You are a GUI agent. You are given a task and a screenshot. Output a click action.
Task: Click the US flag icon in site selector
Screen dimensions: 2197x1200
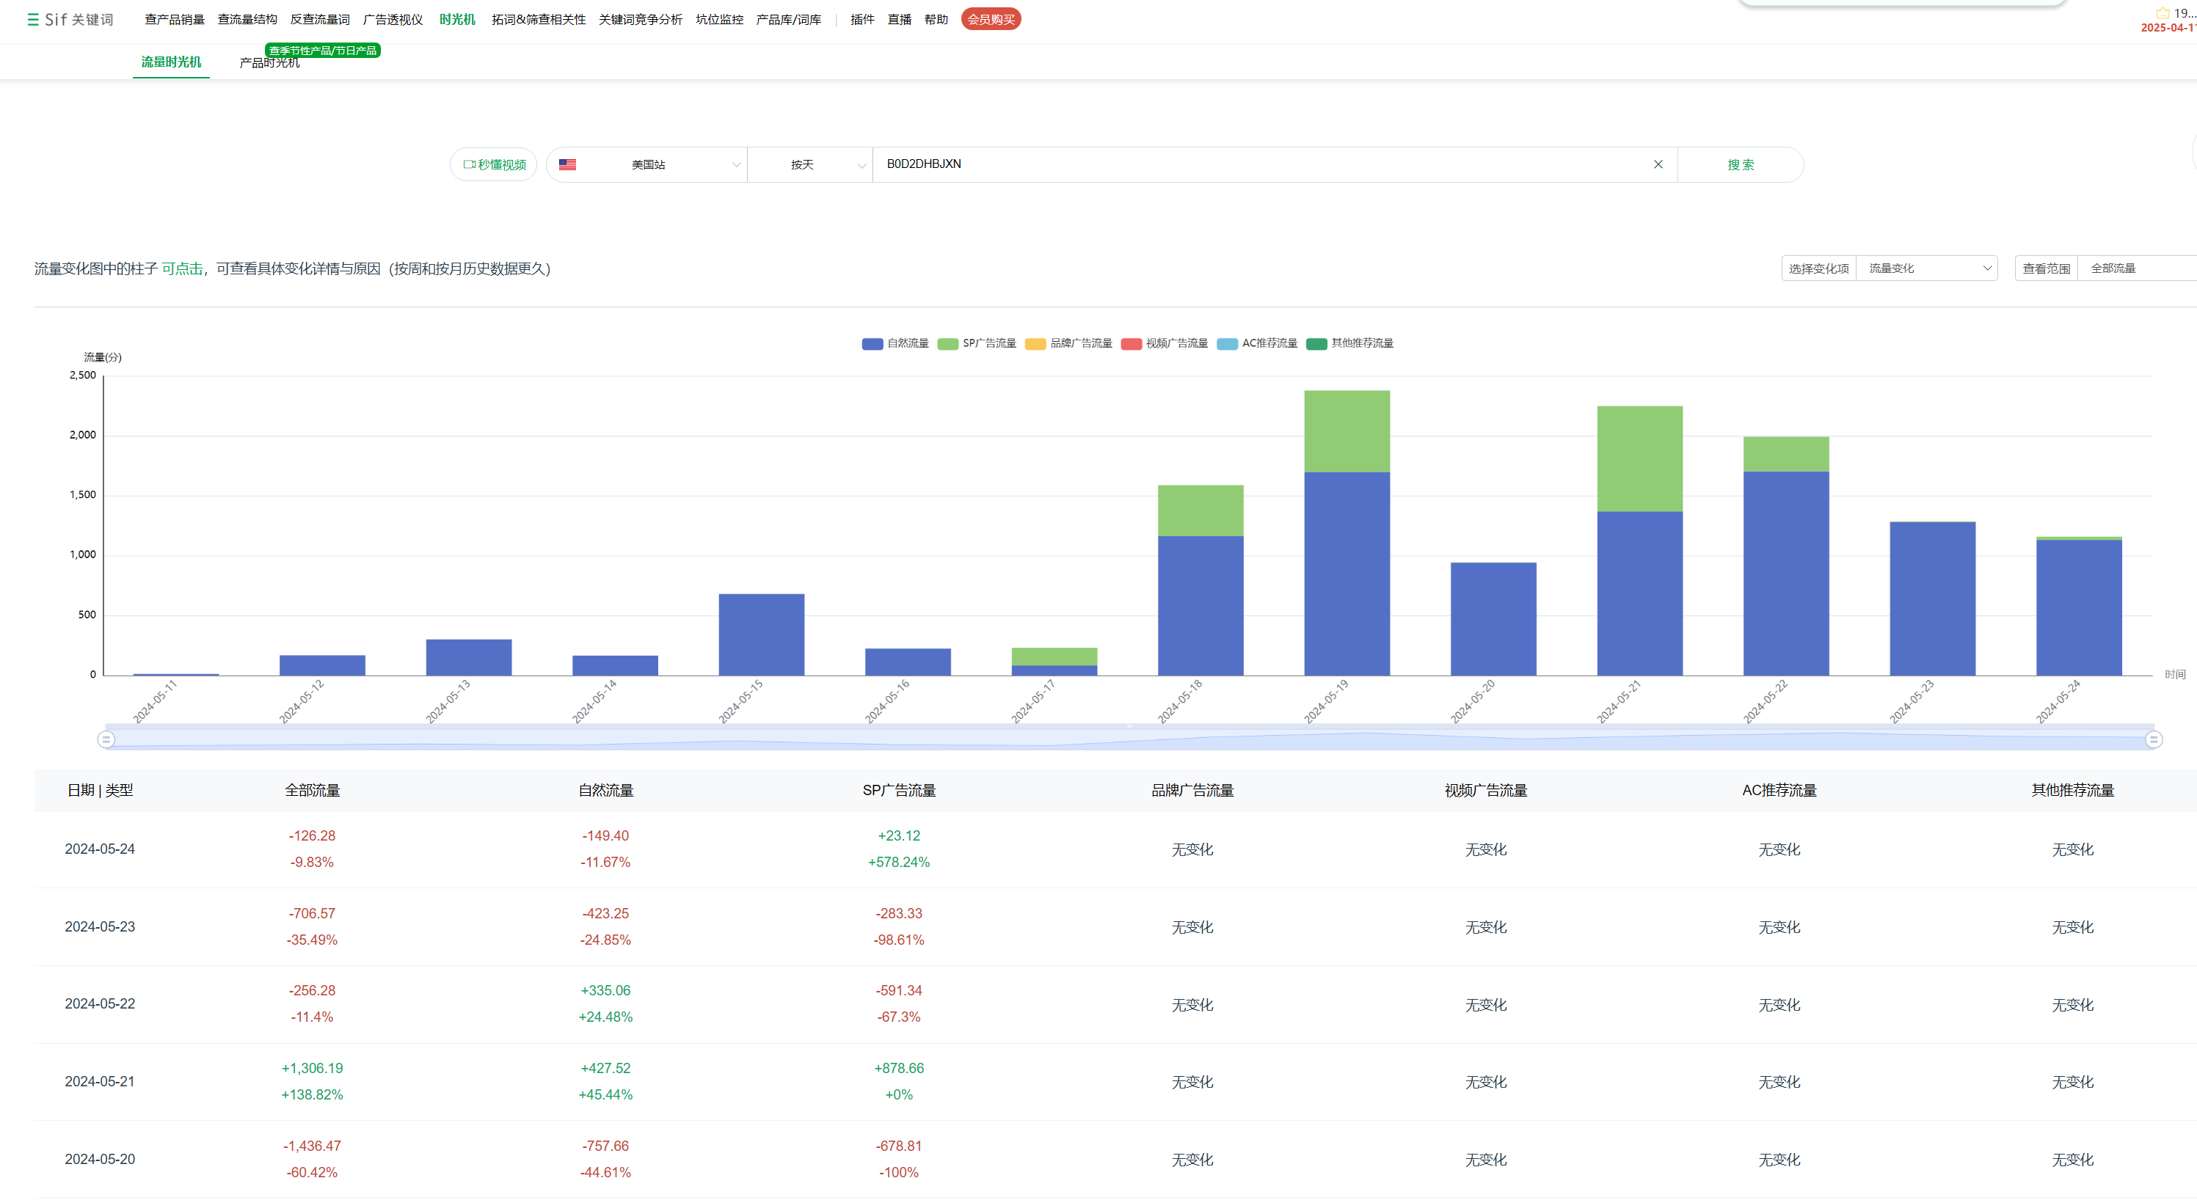coord(567,164)
